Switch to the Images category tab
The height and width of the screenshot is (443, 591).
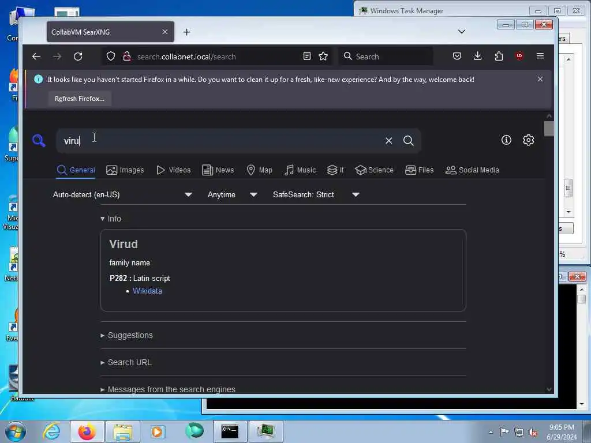click(x=125, y=170)
